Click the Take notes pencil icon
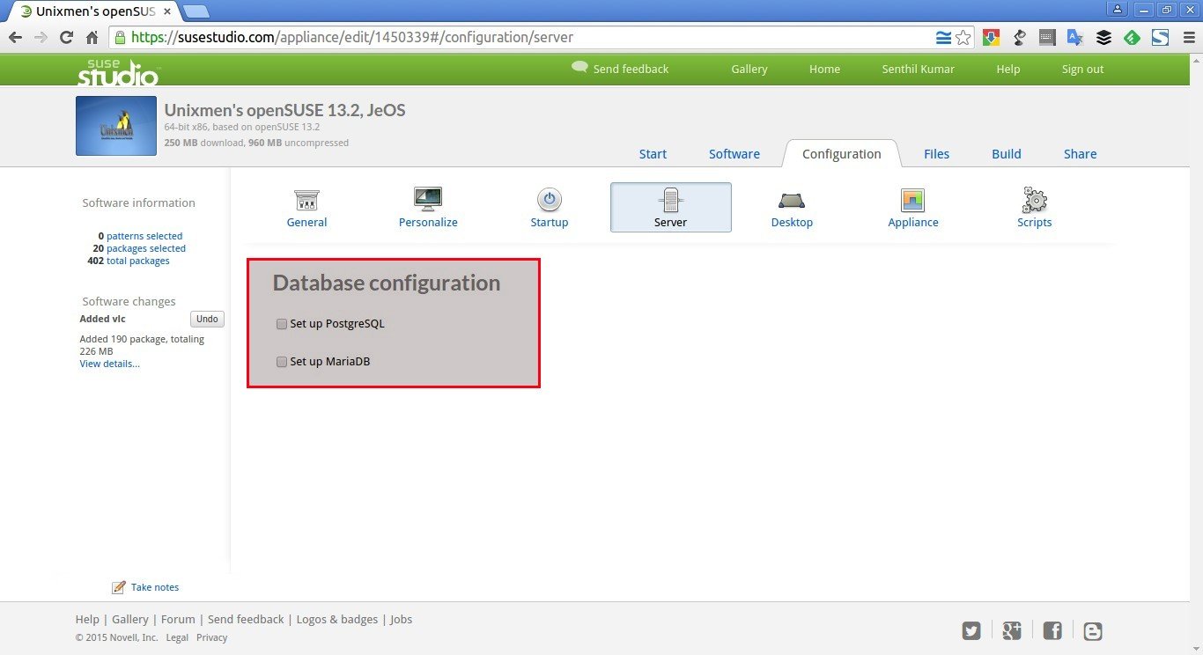This screenshot has width=1203, height=655. [118, 587]
